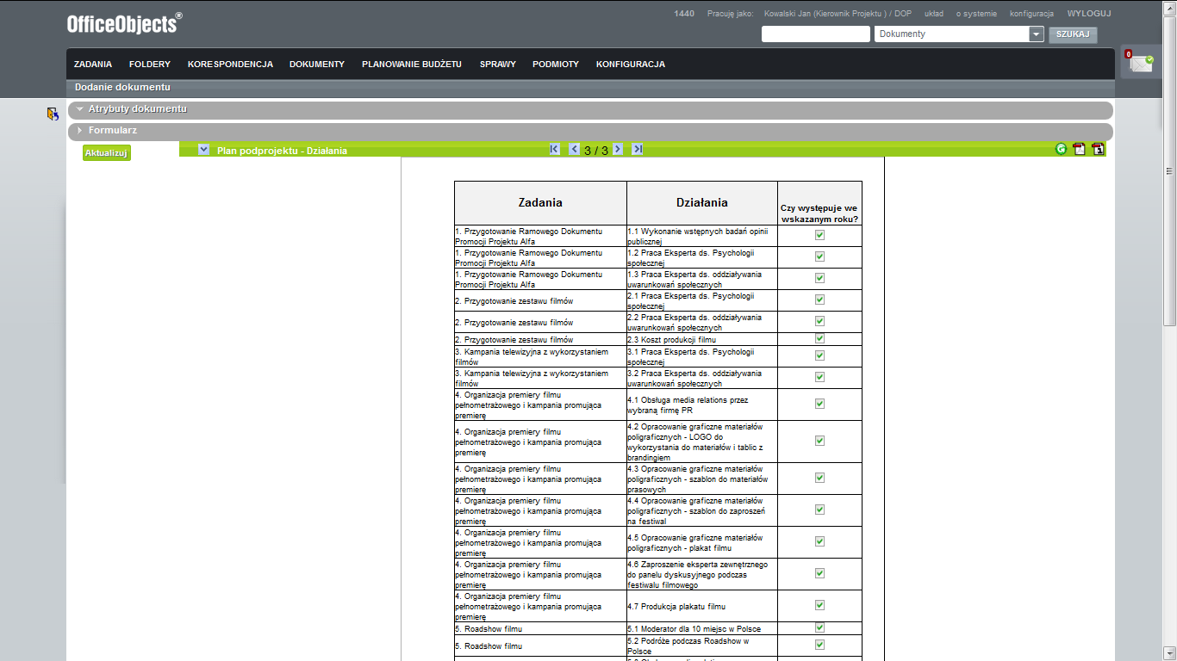Toggle checkbox for 3.1 Praca Eksperta row
This screenshot has height=661, width=1177.
point(819,355)
